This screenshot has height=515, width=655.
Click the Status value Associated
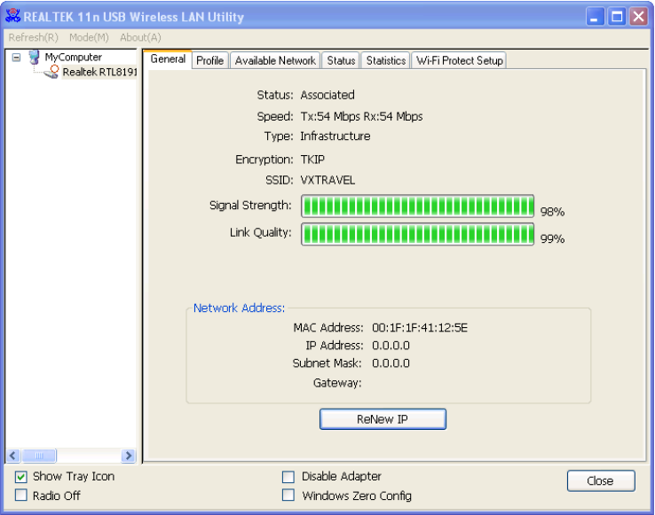pos(327,95)
